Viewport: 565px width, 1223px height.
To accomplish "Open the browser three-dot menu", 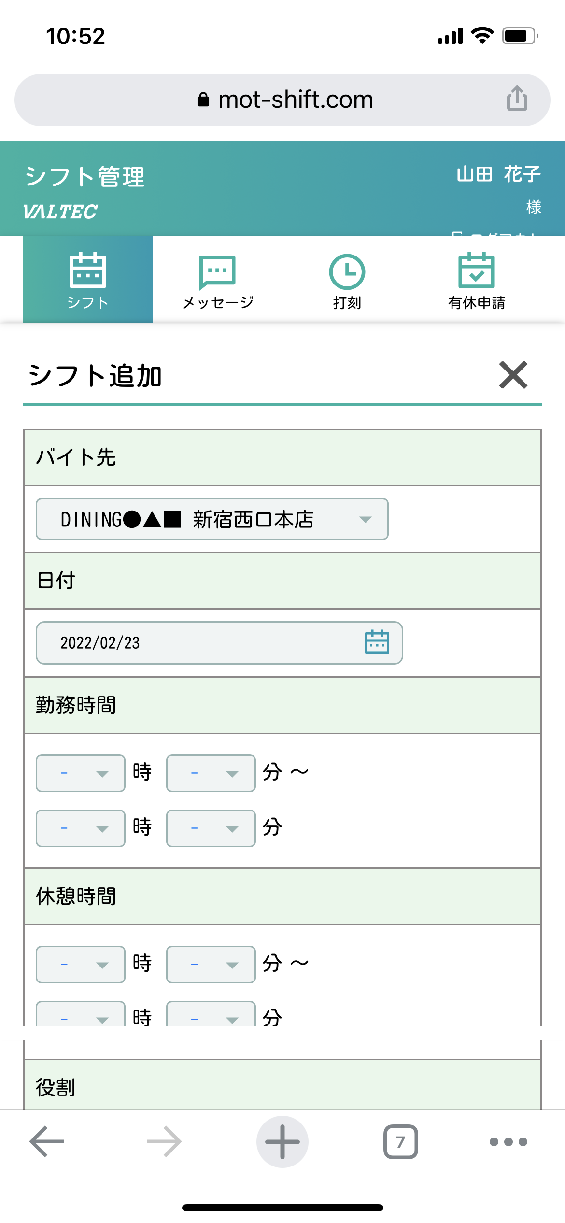I will (x=508, y=1142).
